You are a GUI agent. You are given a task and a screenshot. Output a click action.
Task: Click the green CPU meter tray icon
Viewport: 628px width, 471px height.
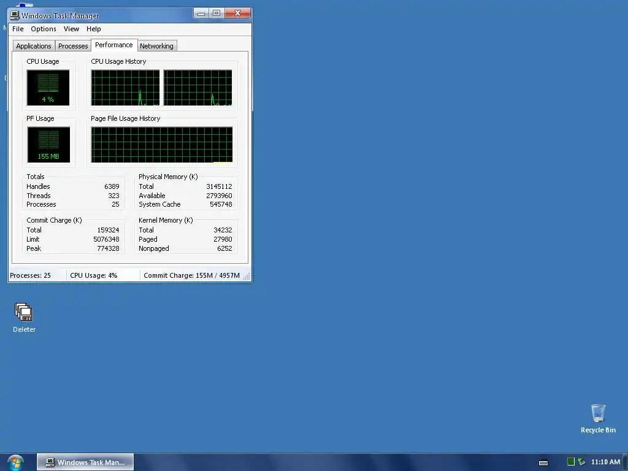click(x=571, y=462)
